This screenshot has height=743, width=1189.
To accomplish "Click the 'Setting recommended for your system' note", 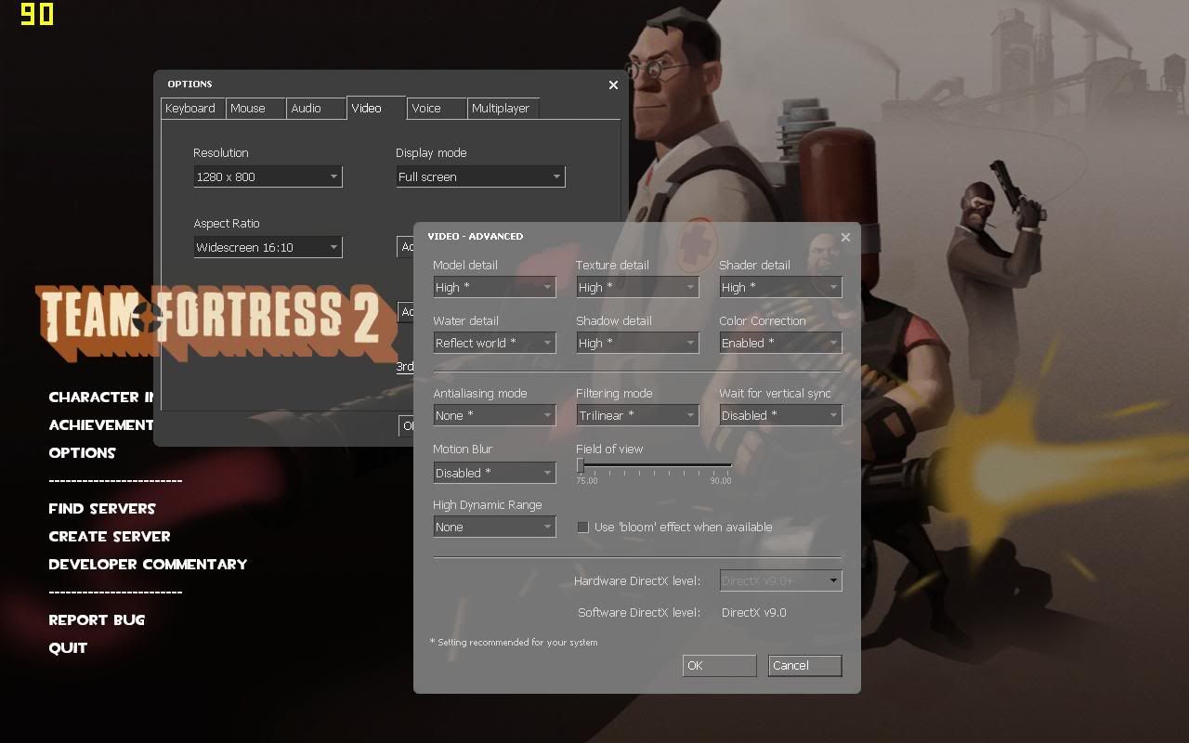I will [514, 642].
